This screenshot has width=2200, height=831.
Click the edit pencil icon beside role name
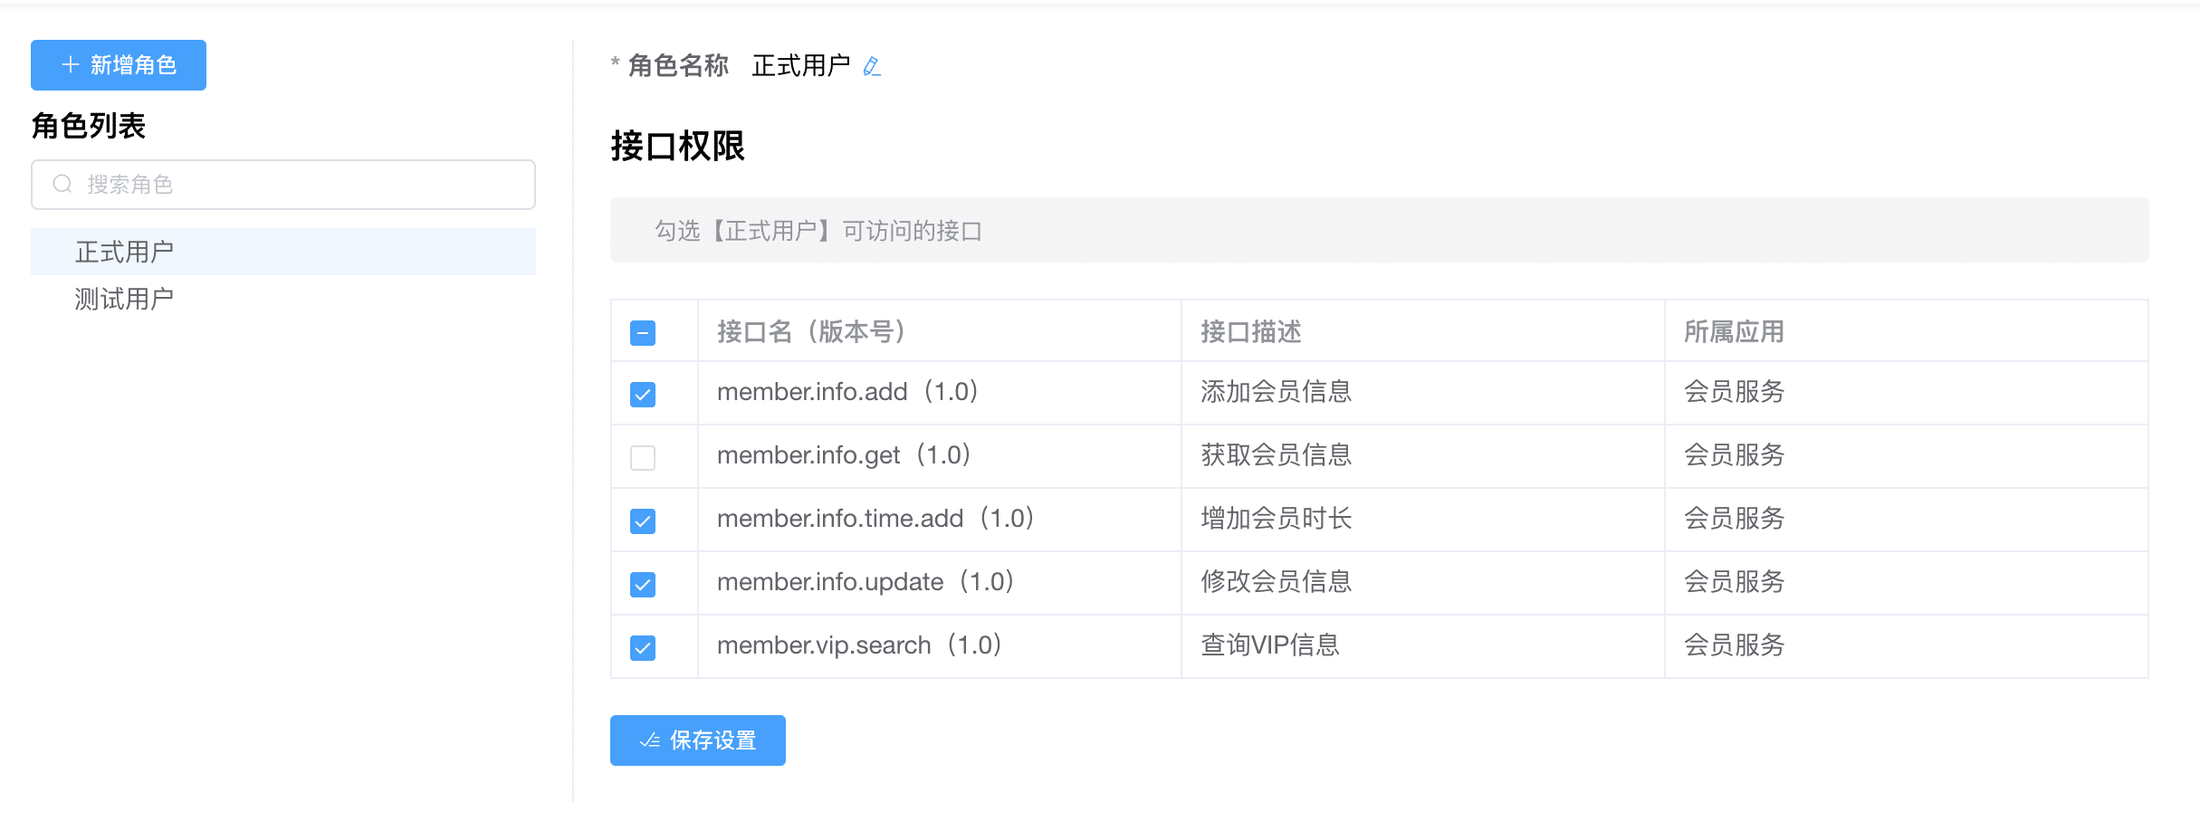pos(871,66)
